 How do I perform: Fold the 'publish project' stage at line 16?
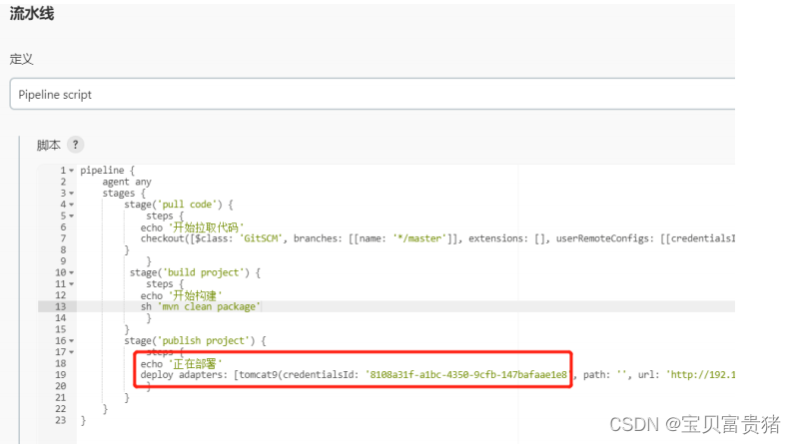72,341
